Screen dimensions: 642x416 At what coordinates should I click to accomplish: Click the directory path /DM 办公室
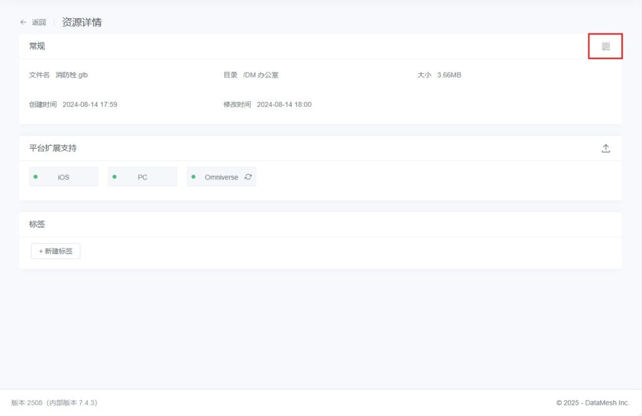coord(260,75)
